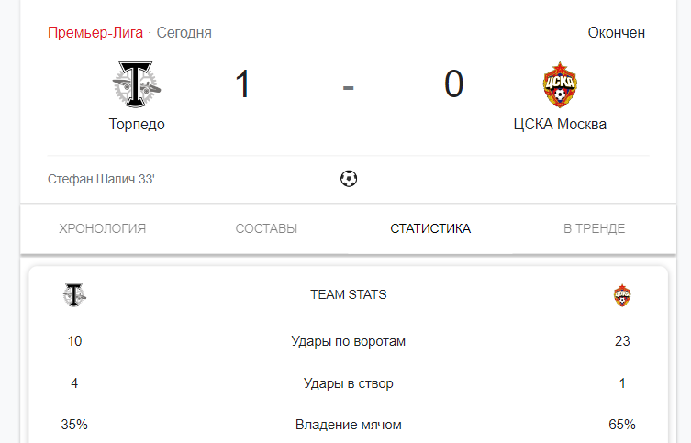Click goal scorer Стефан Шапич 33'
Viewport: 691px width, 443px height.
[101, 179]
